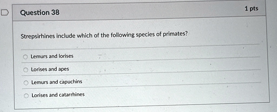Image resolution: width=277 pixels, height=112 pixels.
Task: Select the Lemurs and lorises radio button
Action: 26,57
